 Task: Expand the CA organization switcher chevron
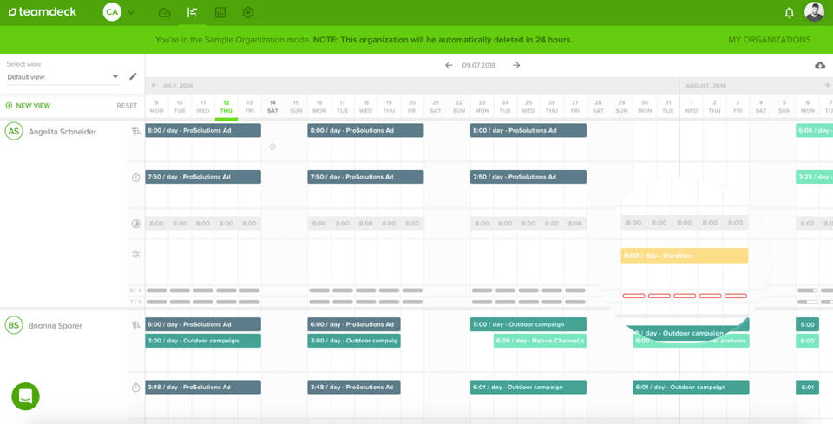[x=132, y=13]
